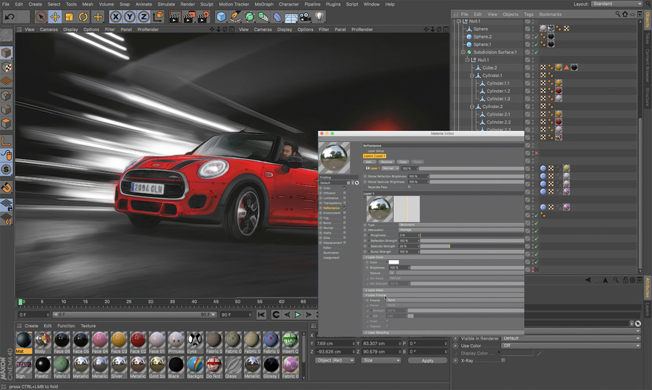Click the Floor environment icon

tap(292, 17)
